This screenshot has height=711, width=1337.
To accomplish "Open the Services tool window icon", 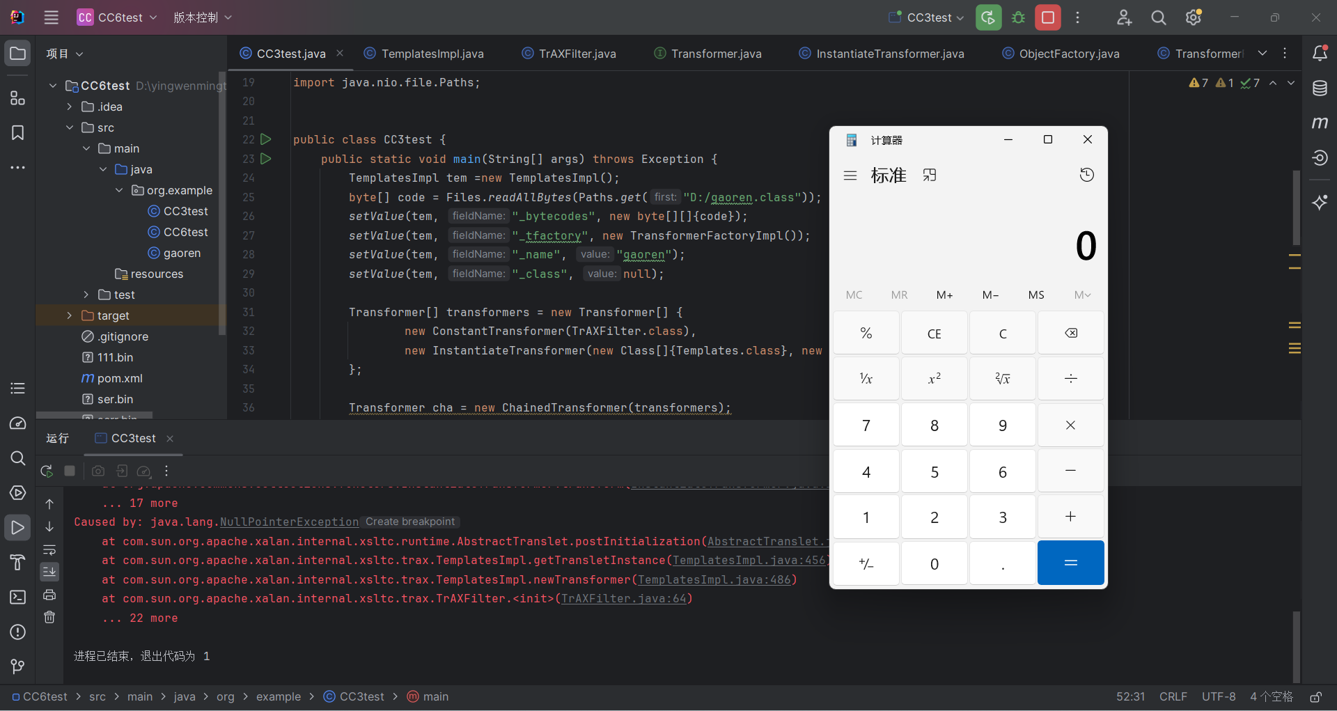I will point(18,493).
